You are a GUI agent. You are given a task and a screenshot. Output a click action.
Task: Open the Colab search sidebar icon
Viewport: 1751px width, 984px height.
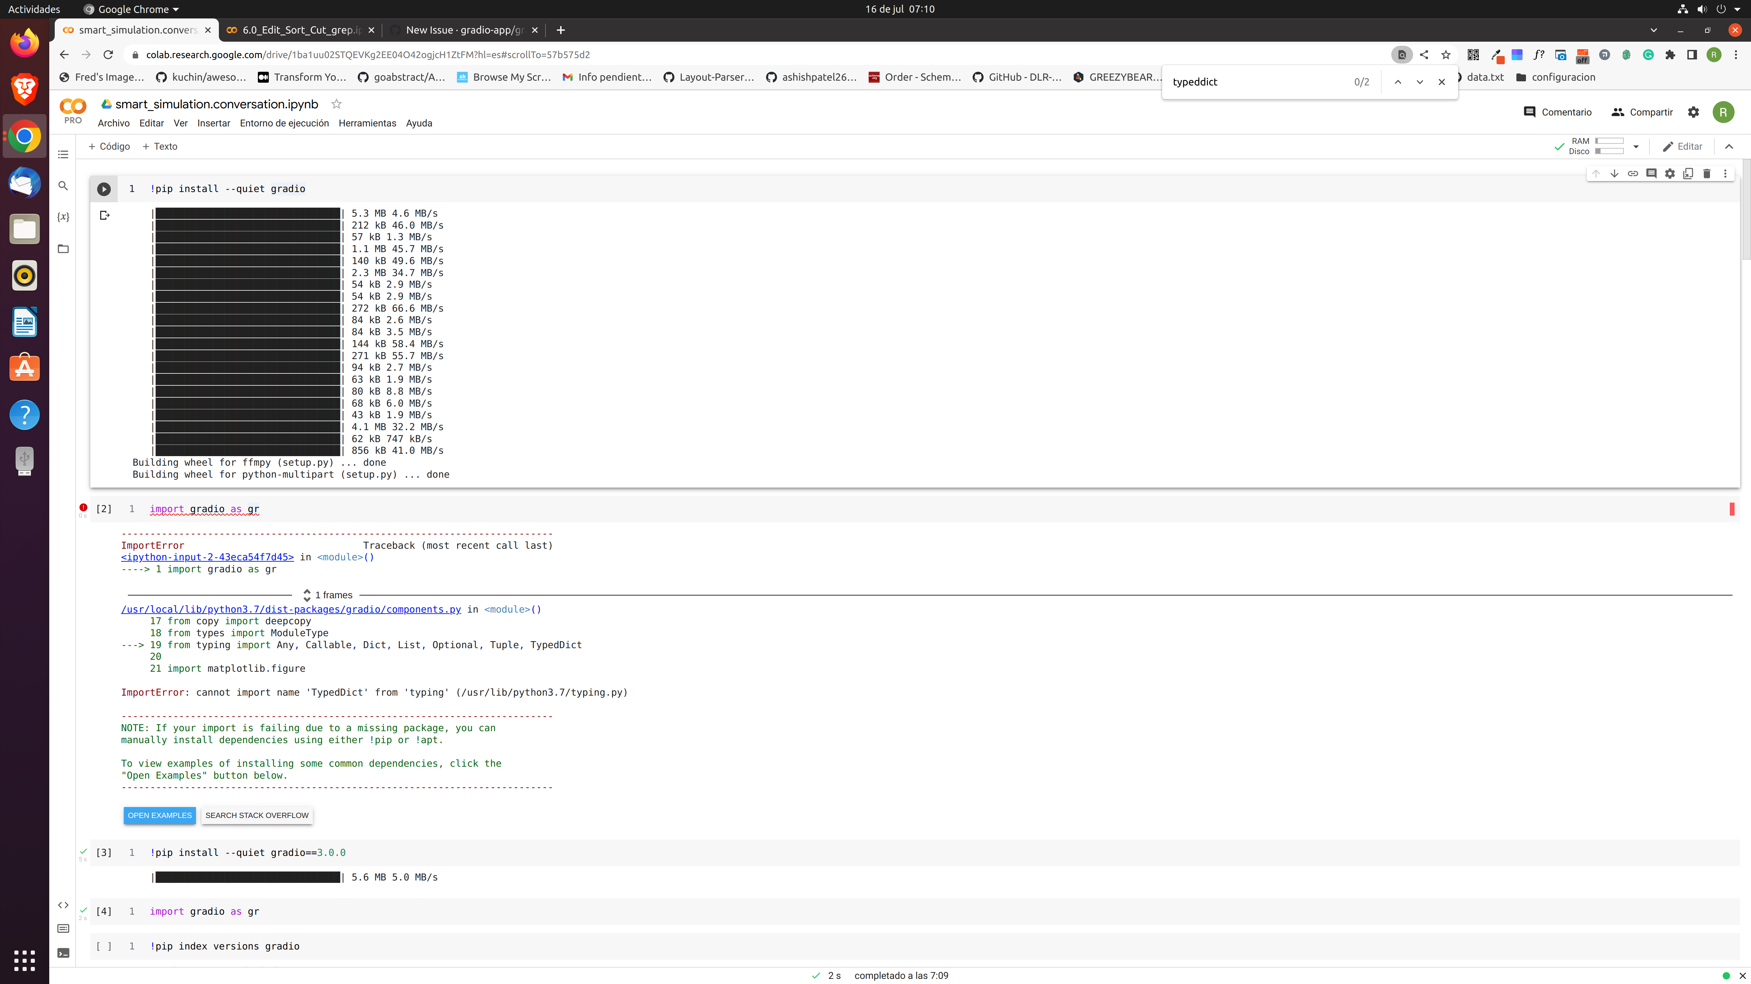coord(63,186)
